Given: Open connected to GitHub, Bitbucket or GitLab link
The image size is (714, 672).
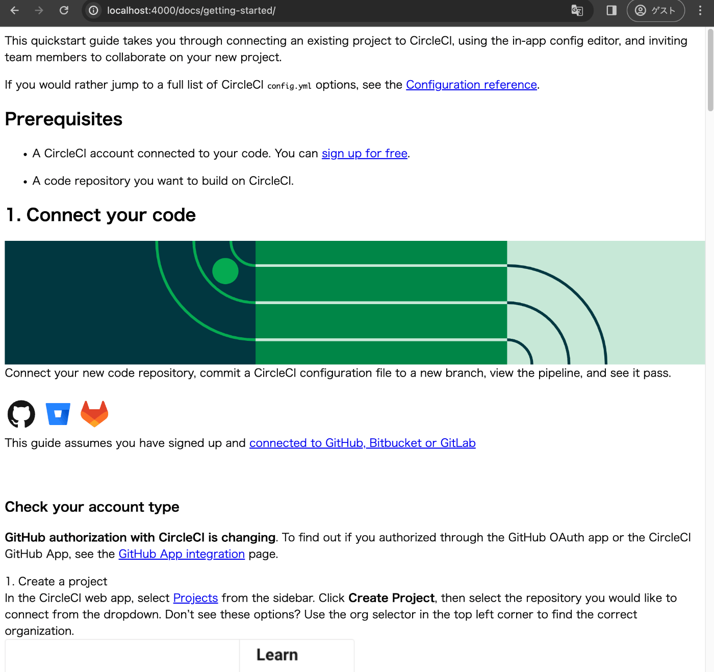Looking at the screenshot, I should tap(363, 443).
